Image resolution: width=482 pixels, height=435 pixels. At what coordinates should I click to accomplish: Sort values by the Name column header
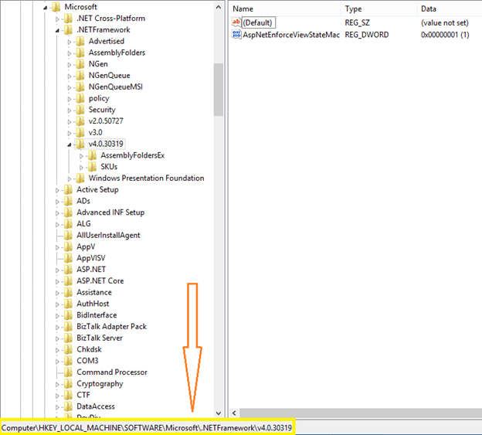point(285,8)
